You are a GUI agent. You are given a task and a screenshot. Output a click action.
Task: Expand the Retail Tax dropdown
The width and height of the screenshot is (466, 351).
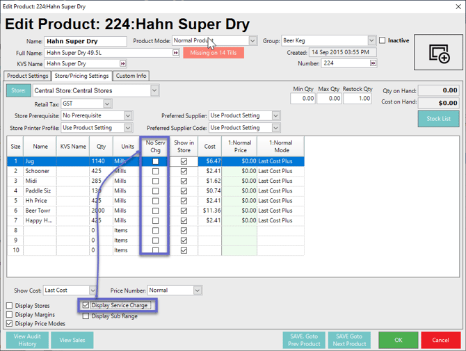tap(106, 104)
